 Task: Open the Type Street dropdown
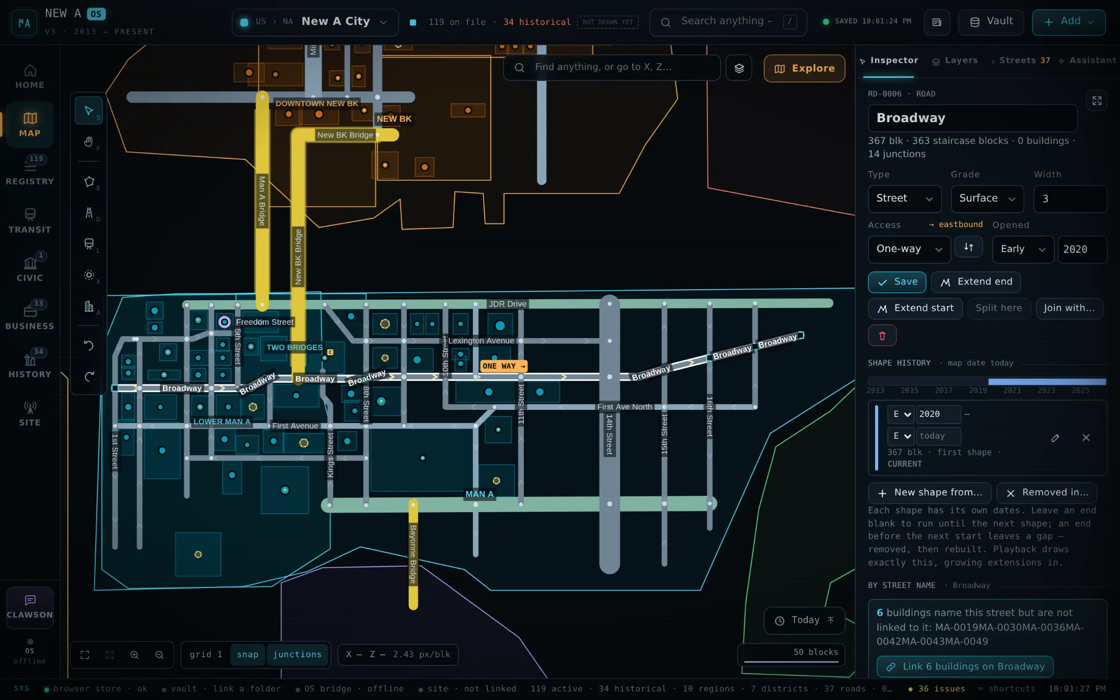click(x=904, y=199)
